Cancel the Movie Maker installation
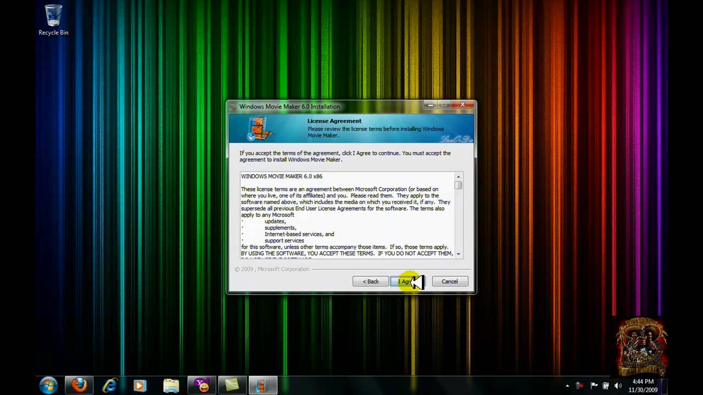This screenshot has width=703, height=395. pyautogui.click(x=449, y=281)
